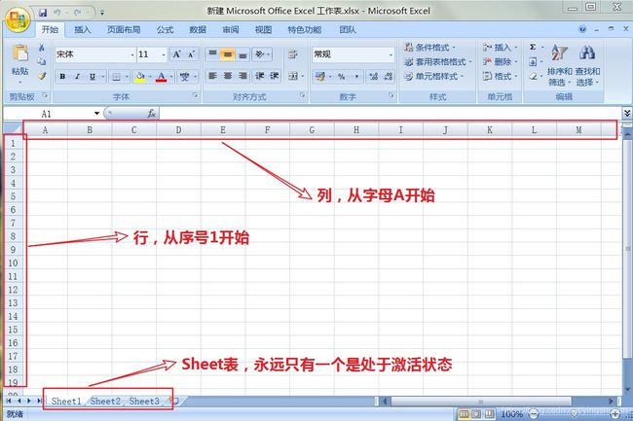Click the Clear eraser icon

pyautogui.click(x=533, y=76)
